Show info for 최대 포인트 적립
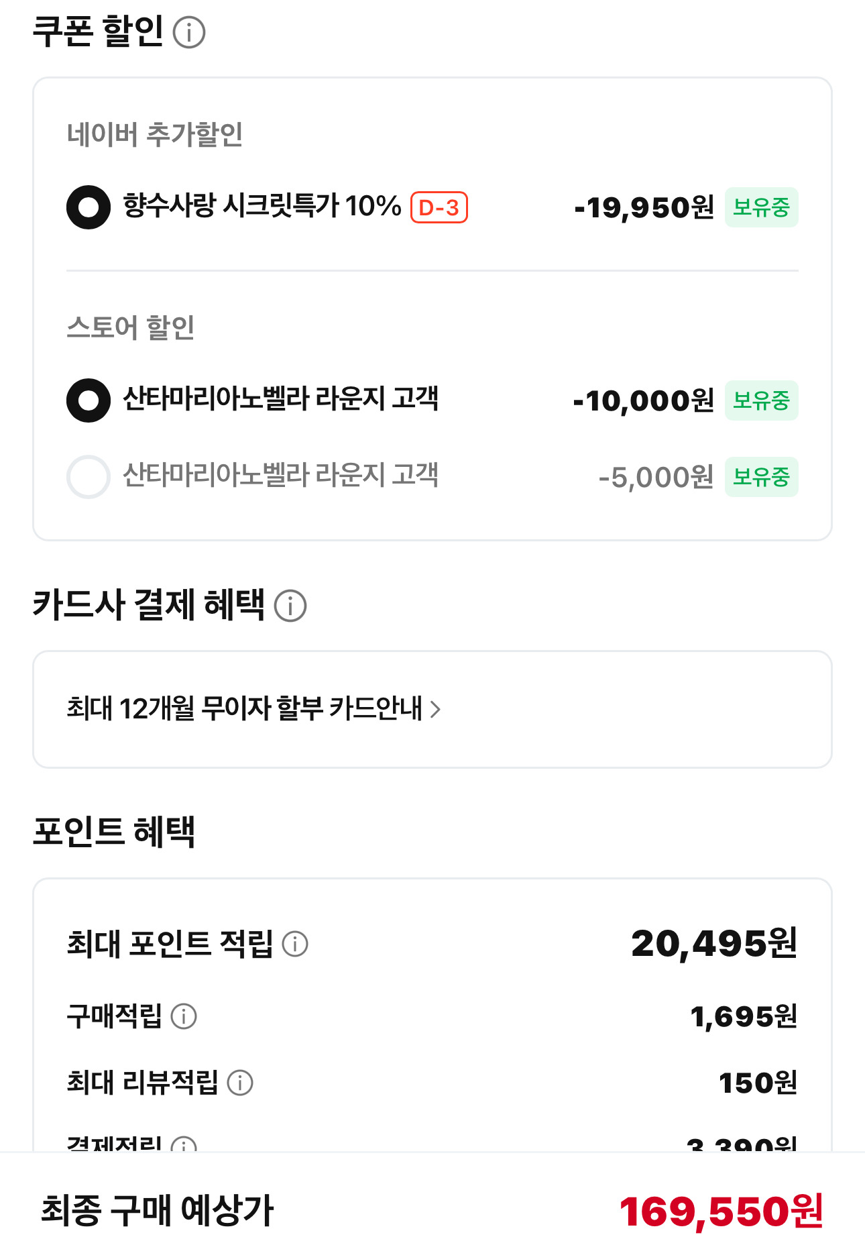Viewport: 865px width, 1241px height. tap(295, 944)
